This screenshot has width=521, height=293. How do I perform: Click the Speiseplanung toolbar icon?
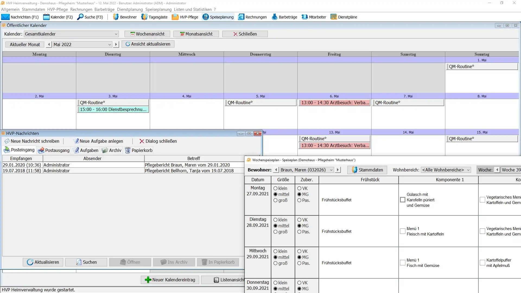206,17
